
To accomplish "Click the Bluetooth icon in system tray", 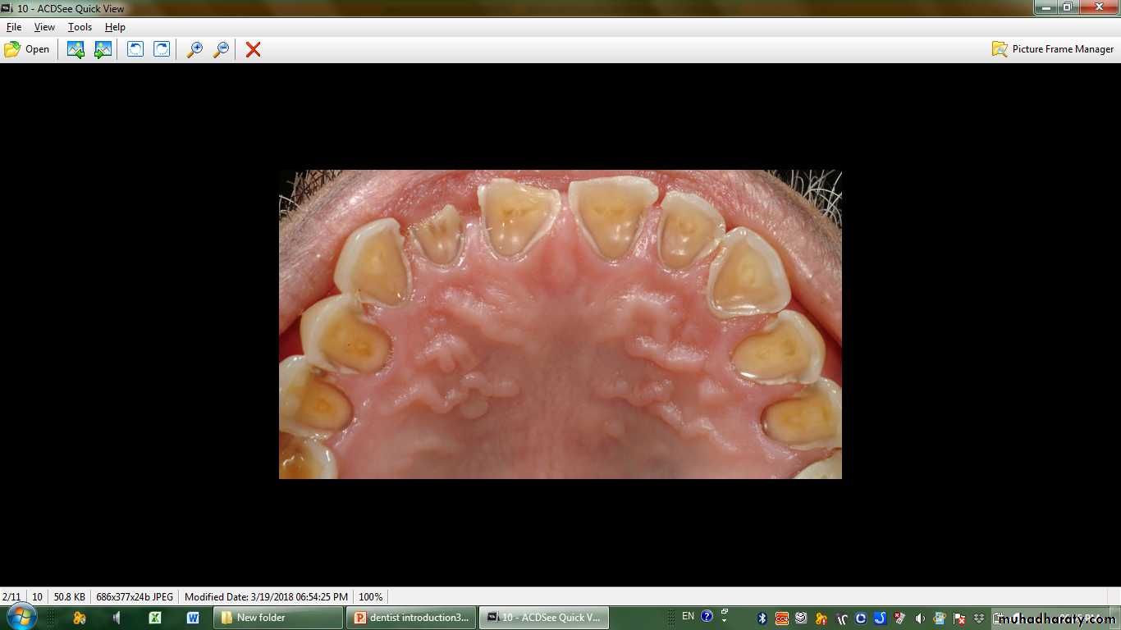I will (762, 618).
